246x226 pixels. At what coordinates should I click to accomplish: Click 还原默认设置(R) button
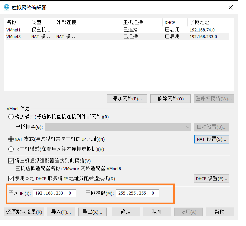click(24, 212)
